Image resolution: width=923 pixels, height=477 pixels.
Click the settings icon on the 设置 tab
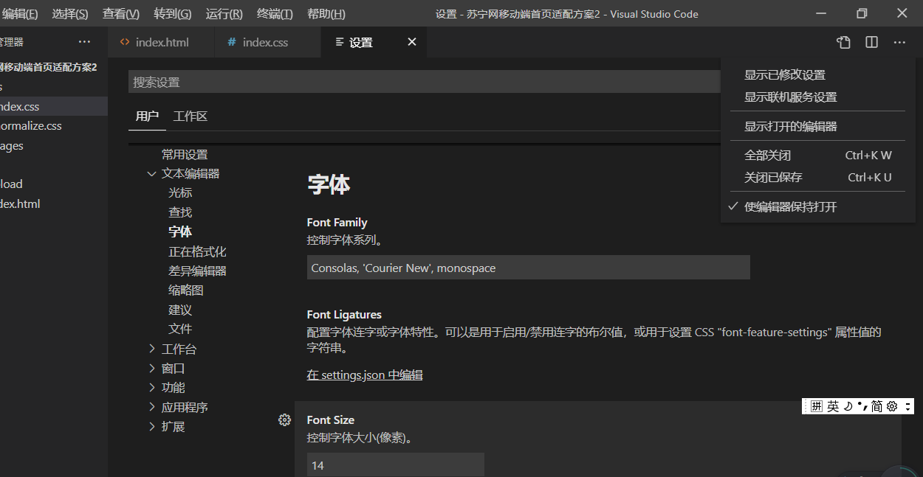point(340,42)
